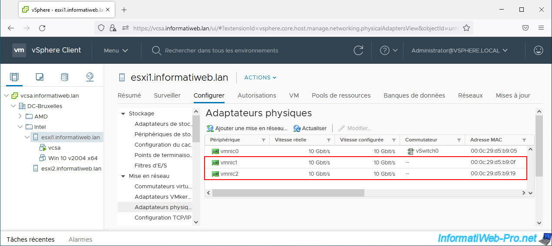
Task: Open the Firefox hamburger application menu
Action: [x=541, y=28]
